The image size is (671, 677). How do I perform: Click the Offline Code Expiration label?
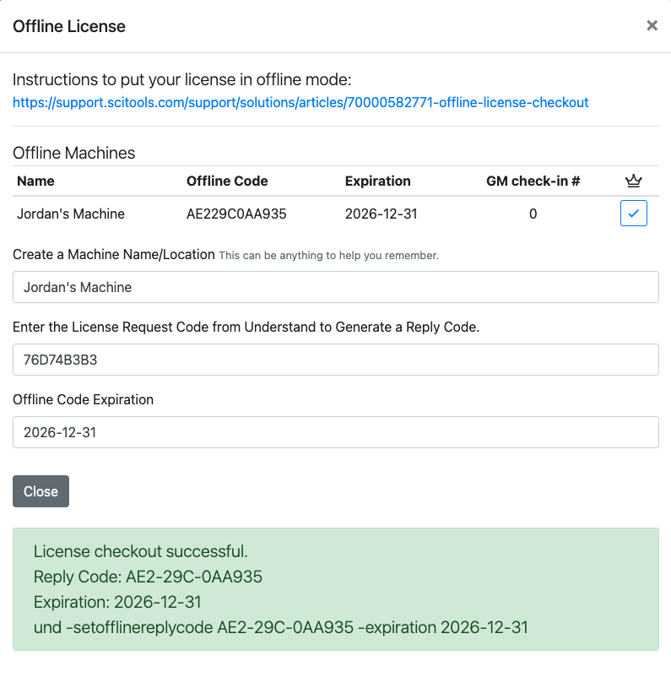tap(83, 400)
